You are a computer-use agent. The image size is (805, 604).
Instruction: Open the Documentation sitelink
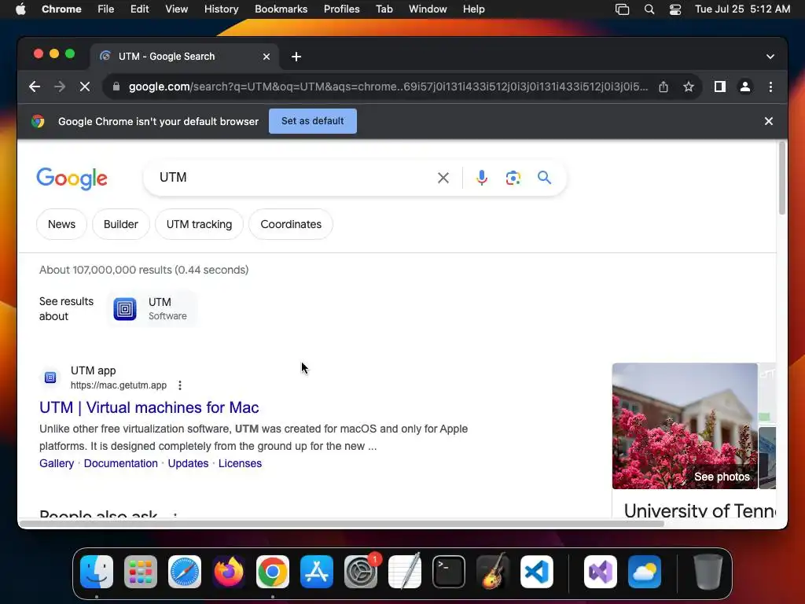tap(120, 463)
